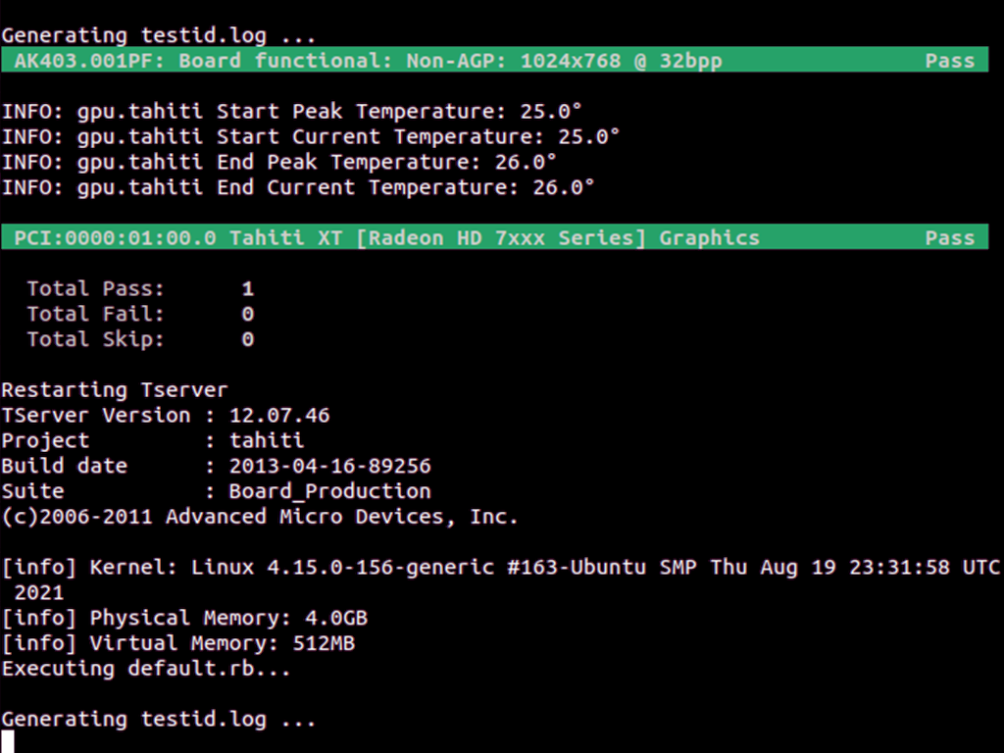This screenshot has height=753, width=1004.
Task: Click the Suite value 'Board_Production'
Action: click(x=329, y=492)
